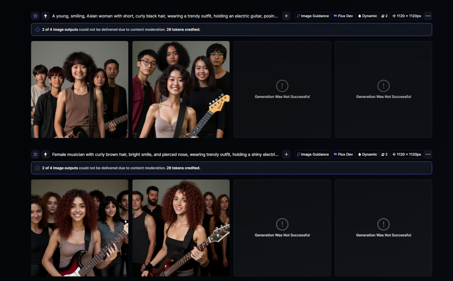
Task: Click the Image Guidance chip in the Female musician row
Action: (x=313, y=154)
